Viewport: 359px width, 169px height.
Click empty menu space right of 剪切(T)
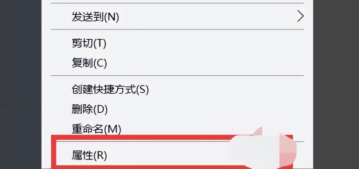[x=206, y=43]
